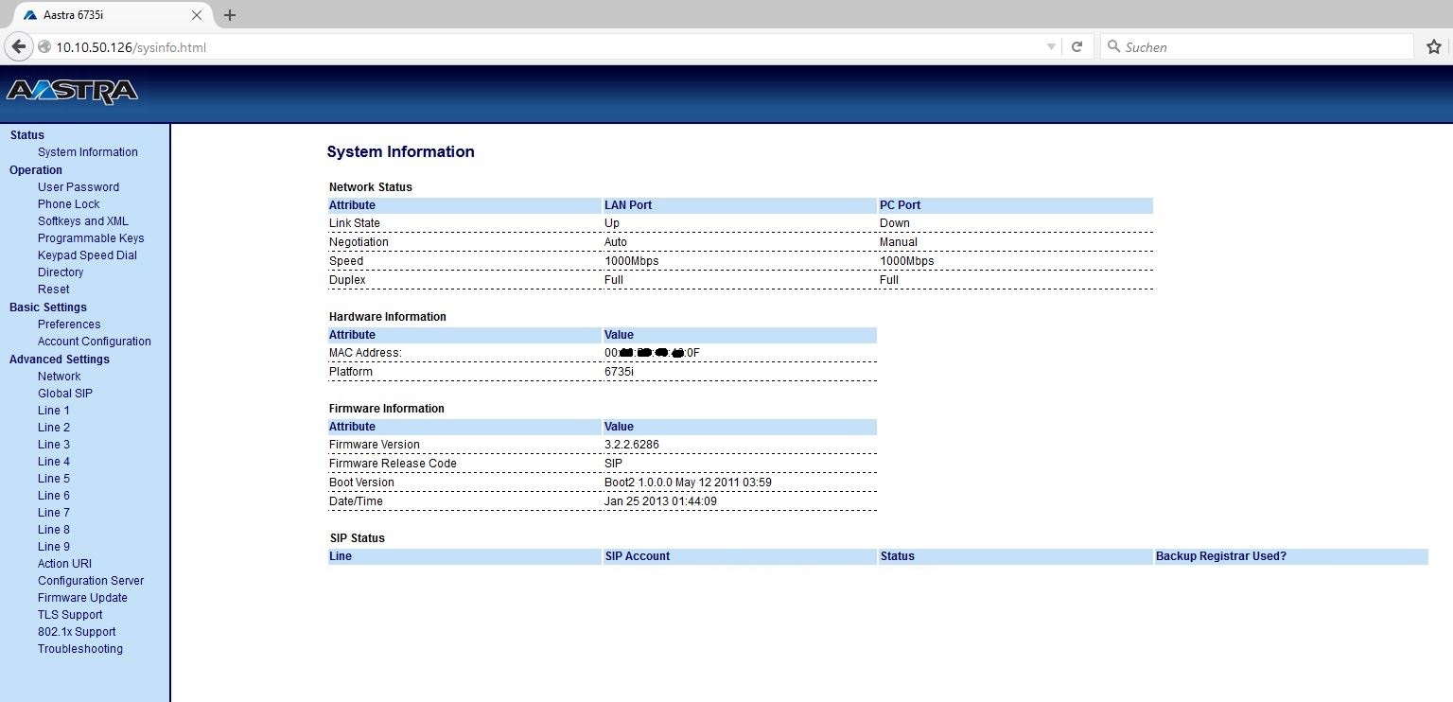Open System Information in the sidebar
The image size is (1453, 702).
point(87,152)
